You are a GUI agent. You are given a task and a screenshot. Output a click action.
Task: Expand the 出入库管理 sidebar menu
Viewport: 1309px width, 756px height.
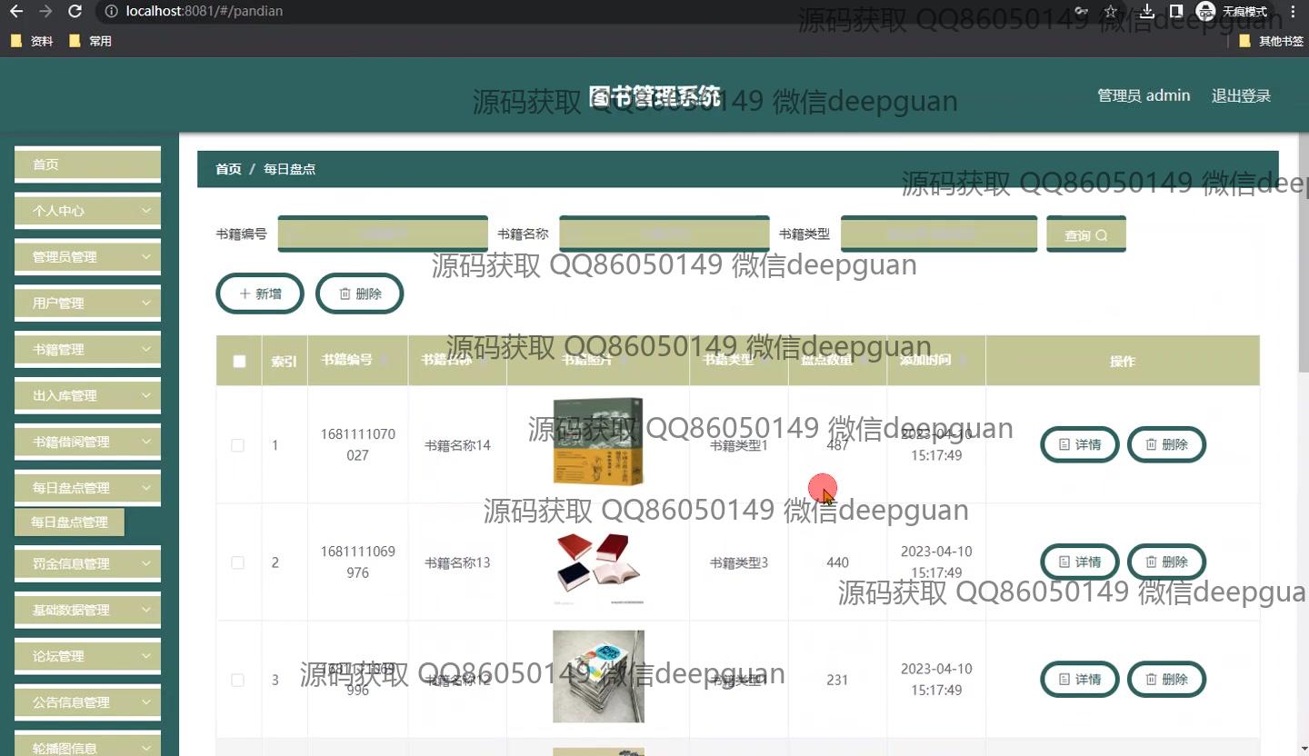87,396
